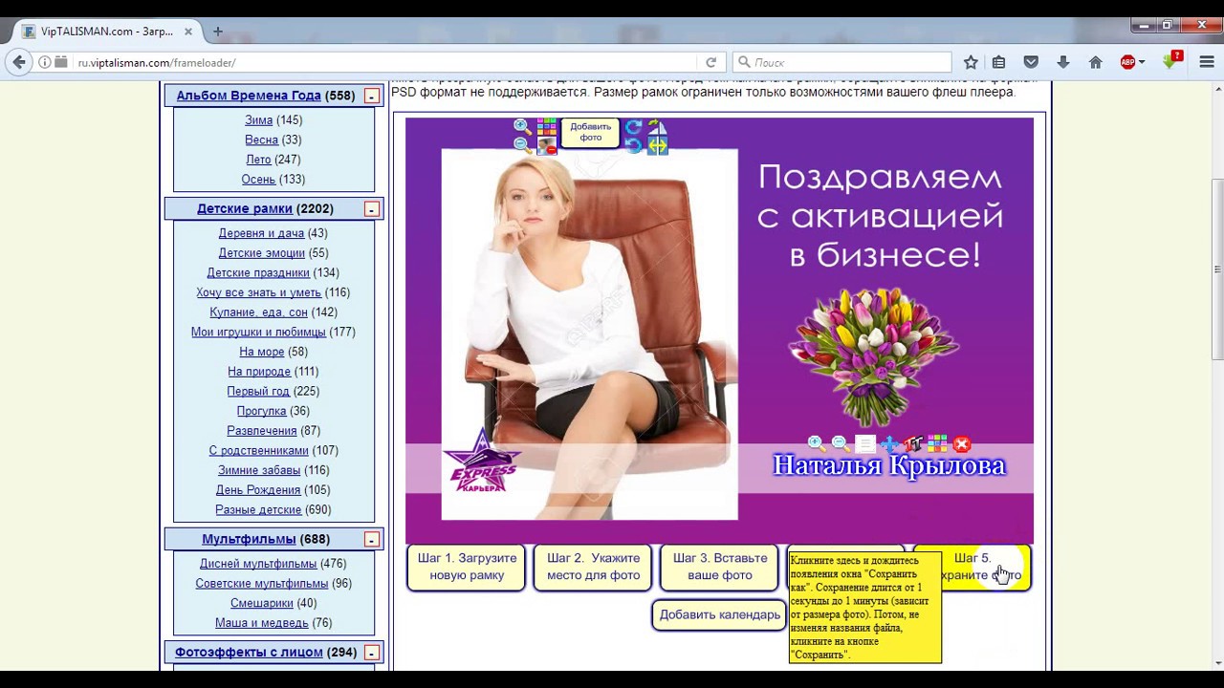Open a new browser tab
Image resolution: width=1224 pixels, height=688 pixels.
coord(218,32)
